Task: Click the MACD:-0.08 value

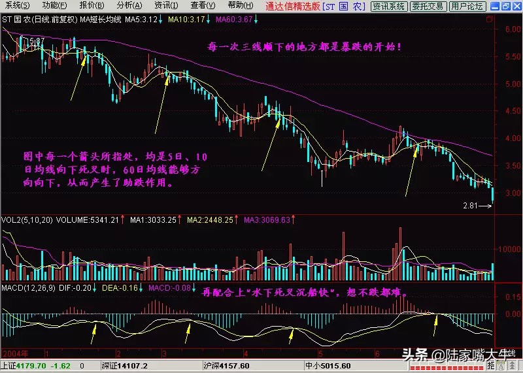Action: point(170,288)
